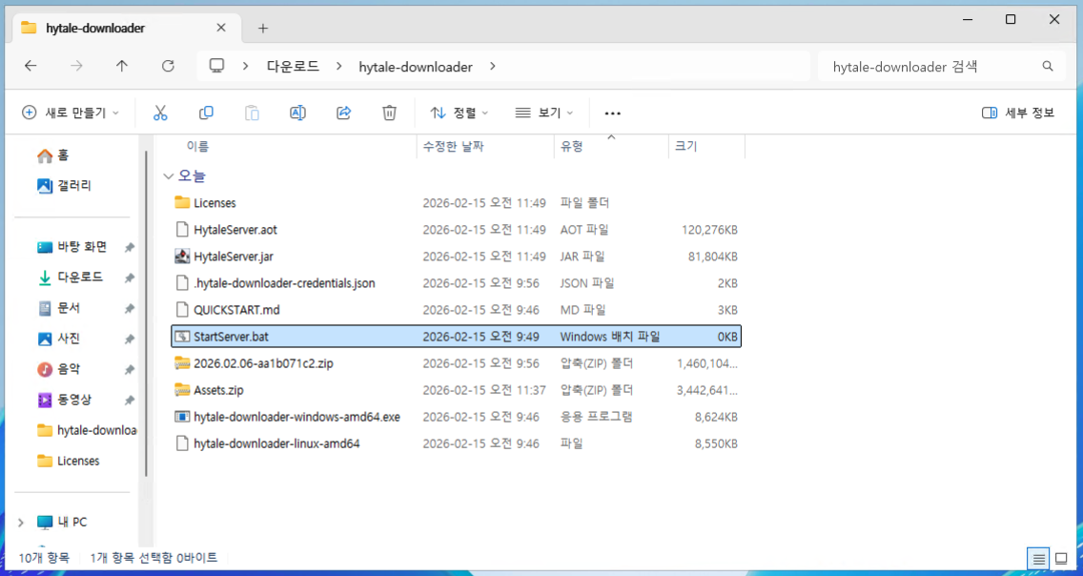The width and height of the screenshot is (1083, 576).
Task: Switch to details view icon in status bar
Action: [x=1038, y=559]
